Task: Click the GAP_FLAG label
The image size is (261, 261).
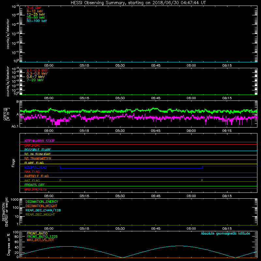Action: coord(32,145)
